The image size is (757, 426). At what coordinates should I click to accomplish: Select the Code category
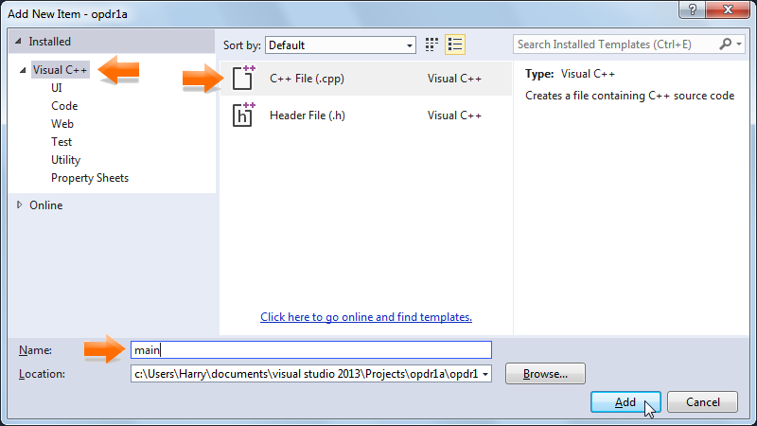(x=64, y=106)
